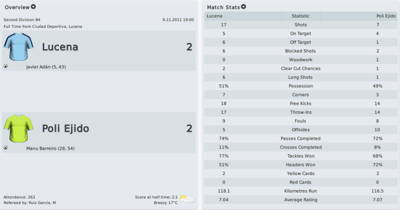
Task: Select the Average Rating row
Action: (300, 200)
